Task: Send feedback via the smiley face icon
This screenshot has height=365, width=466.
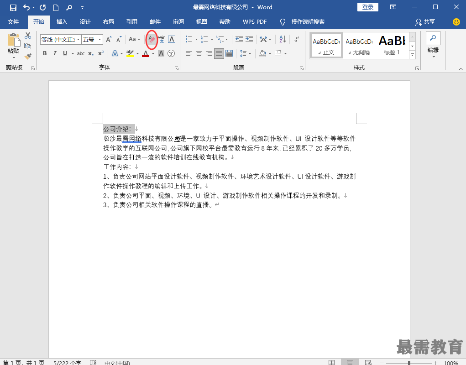Action: coord(456,22)
